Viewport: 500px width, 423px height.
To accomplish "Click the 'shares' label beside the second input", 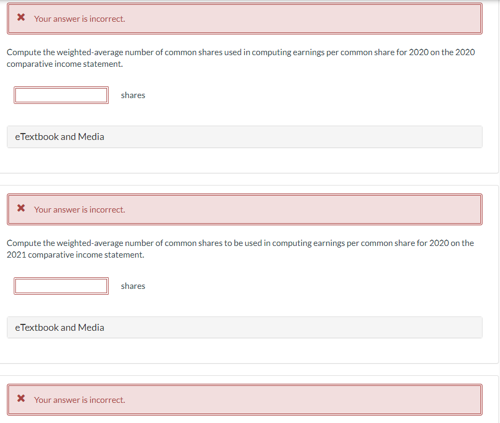I will tap(133, 286).
